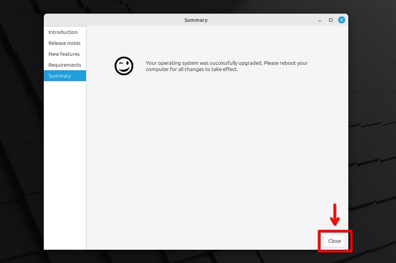Image resolution: width=396 pixels, height=263 pixels.
Task: Click the "Summary" title in the title bar
Action: (x=196, y=20)
